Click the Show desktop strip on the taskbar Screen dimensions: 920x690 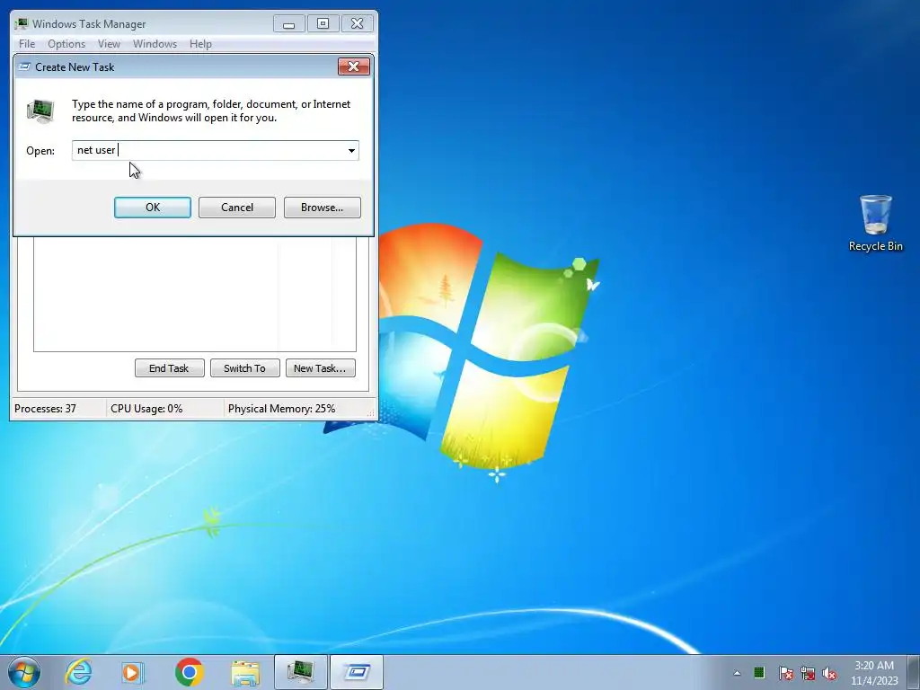[915, 672]
